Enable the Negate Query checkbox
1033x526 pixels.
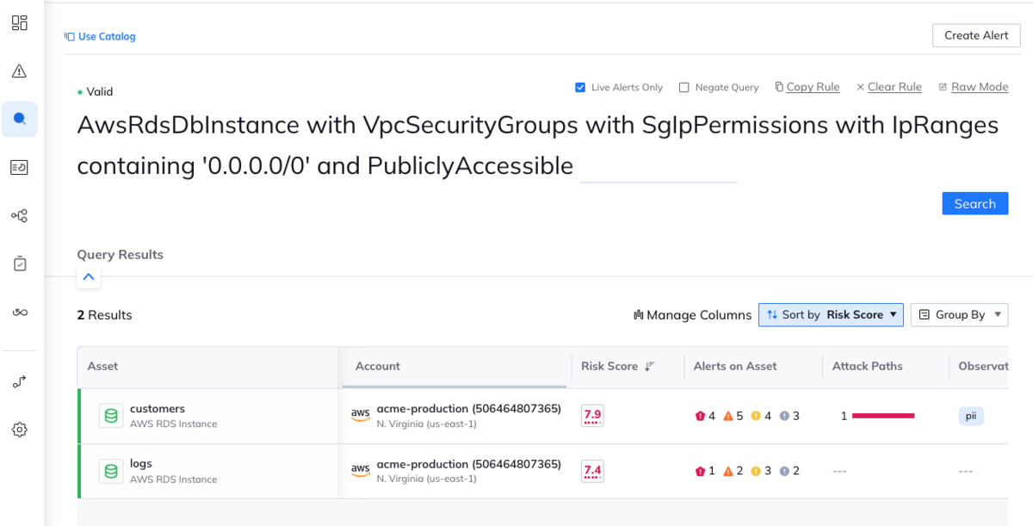point(684,88)
